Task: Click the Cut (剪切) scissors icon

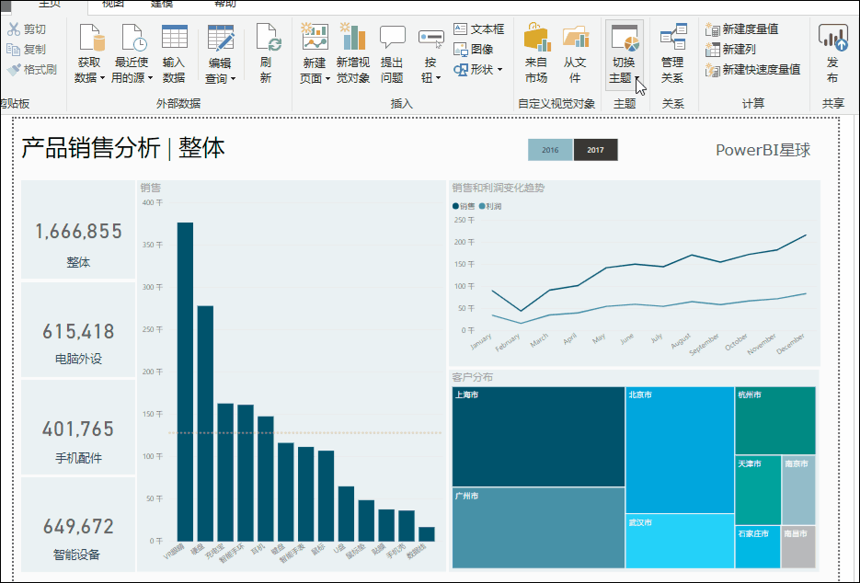Action: [13, 29]
